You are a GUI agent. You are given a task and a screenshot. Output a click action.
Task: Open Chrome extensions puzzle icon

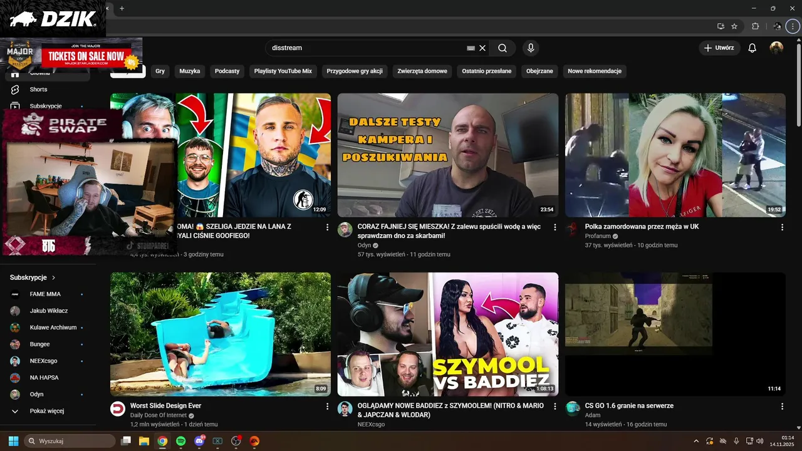pyautogui.click(x=755, y=26)
